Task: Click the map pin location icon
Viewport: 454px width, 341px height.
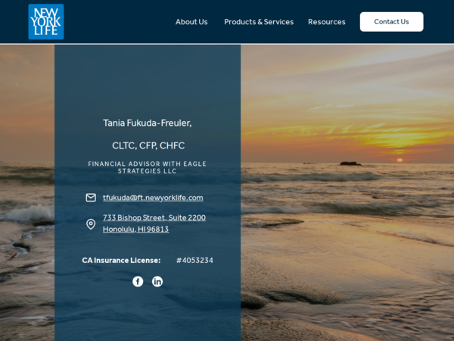Action: click(x=91, y=224)
